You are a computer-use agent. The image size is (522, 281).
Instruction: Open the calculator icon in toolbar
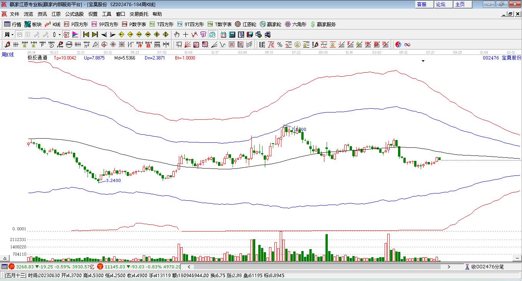(x=232, y=35)
